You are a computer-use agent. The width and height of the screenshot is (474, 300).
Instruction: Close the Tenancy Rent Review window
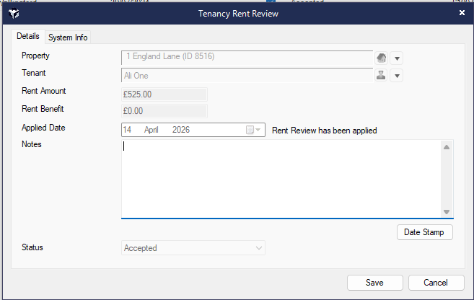[x=462, y=13]
